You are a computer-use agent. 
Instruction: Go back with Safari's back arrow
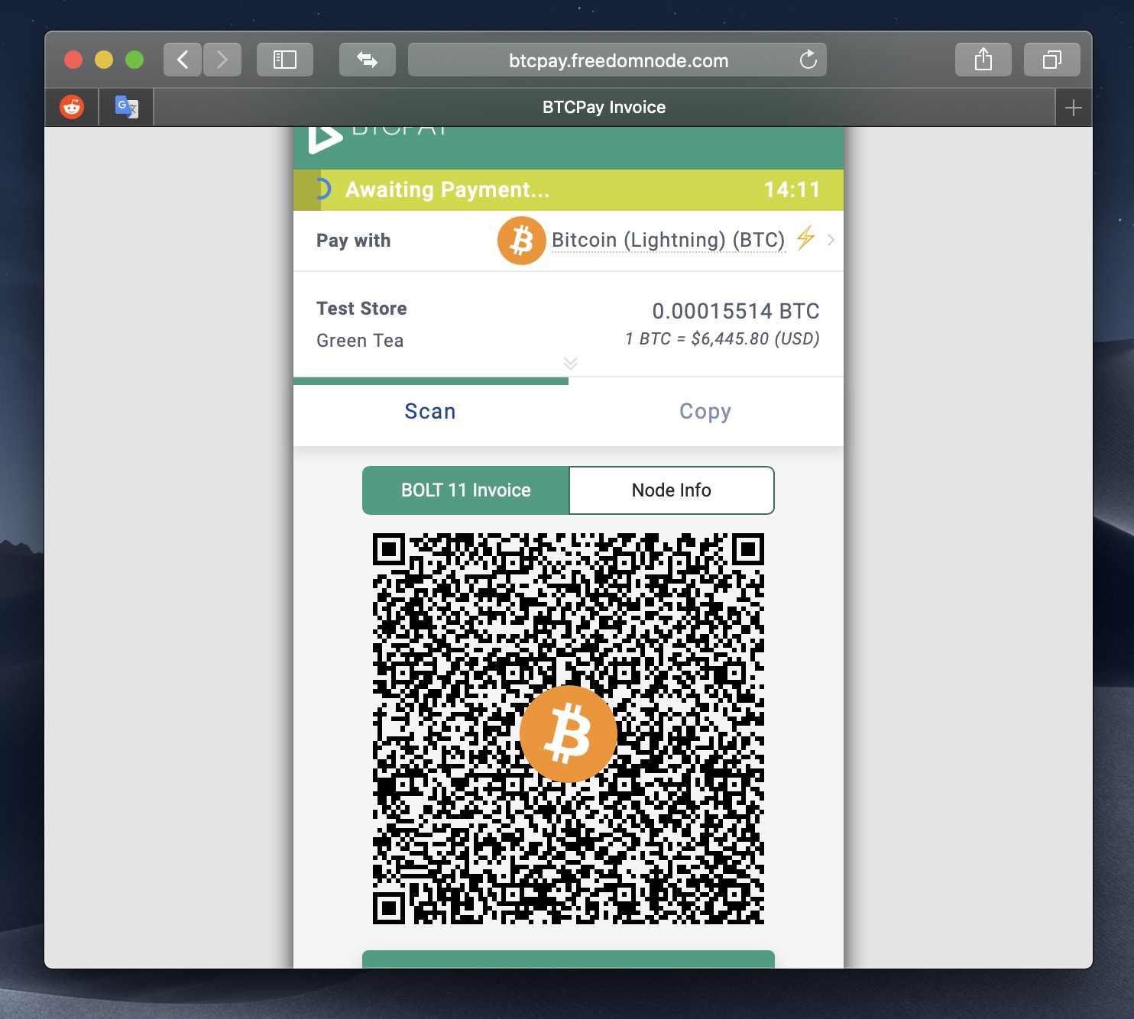(183, 60)
